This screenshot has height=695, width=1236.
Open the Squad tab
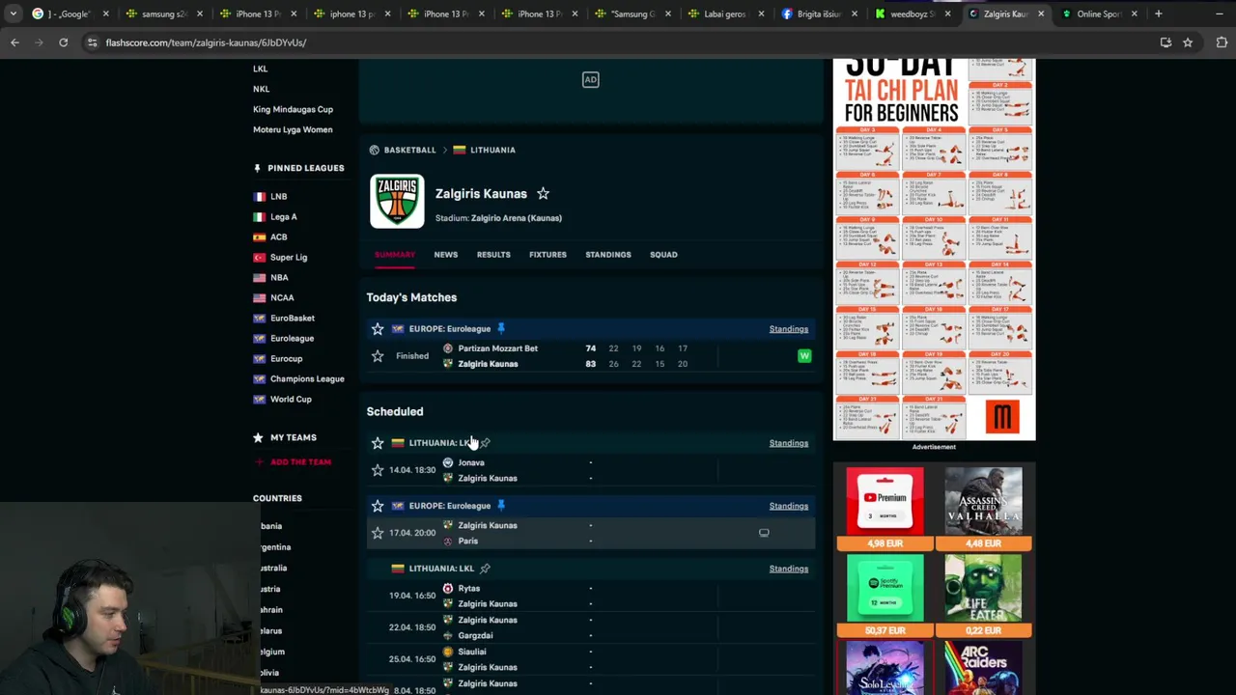tap(663, 255)
